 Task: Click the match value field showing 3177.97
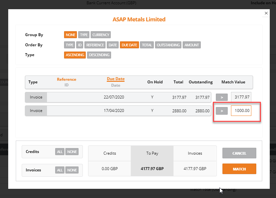pyautogui.click(x=241, y=97)
